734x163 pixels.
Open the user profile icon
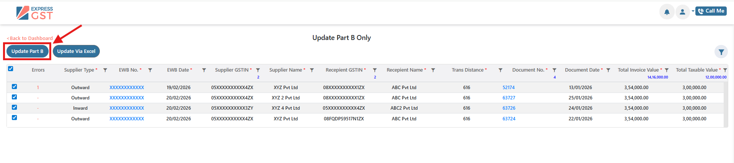(682, 12)
